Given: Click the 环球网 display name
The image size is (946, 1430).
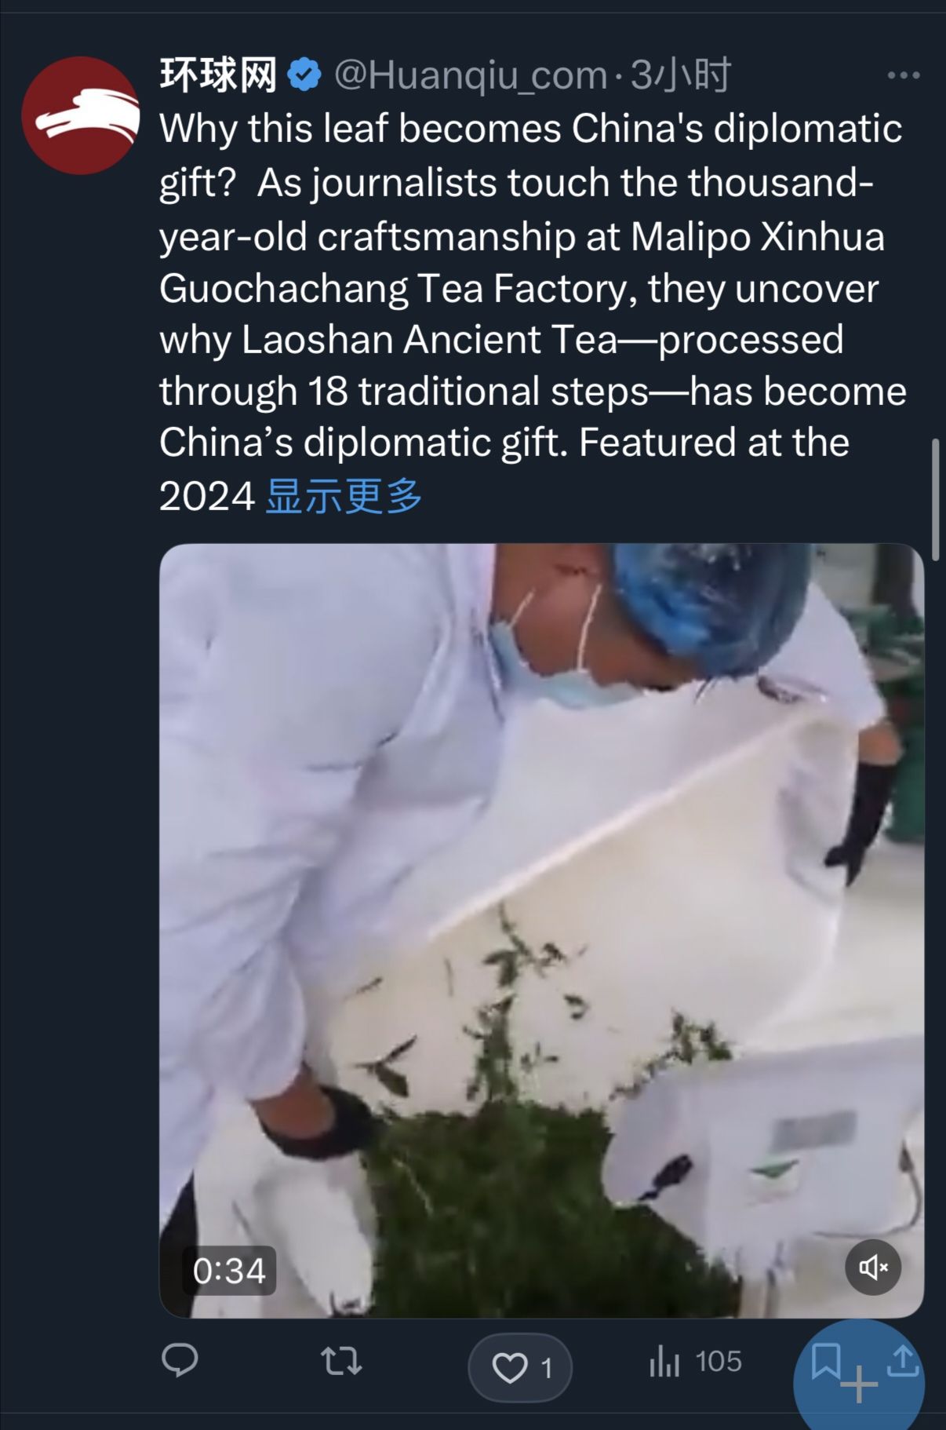Looking at the screenshot, I should click(x=218, y=75).
